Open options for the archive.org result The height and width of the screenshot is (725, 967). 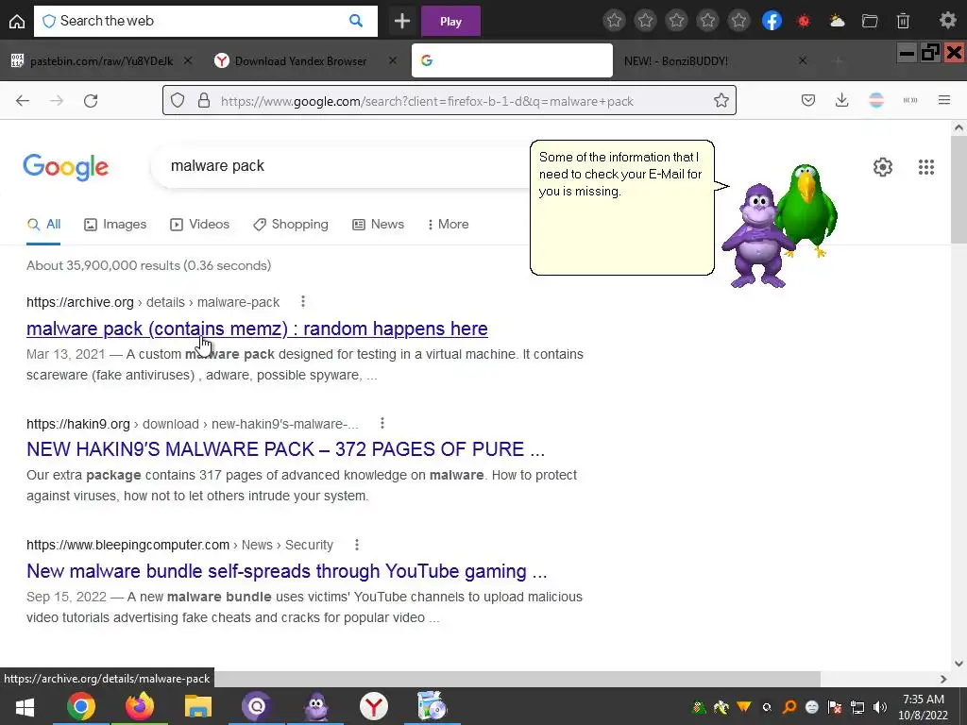coord(302,301)
